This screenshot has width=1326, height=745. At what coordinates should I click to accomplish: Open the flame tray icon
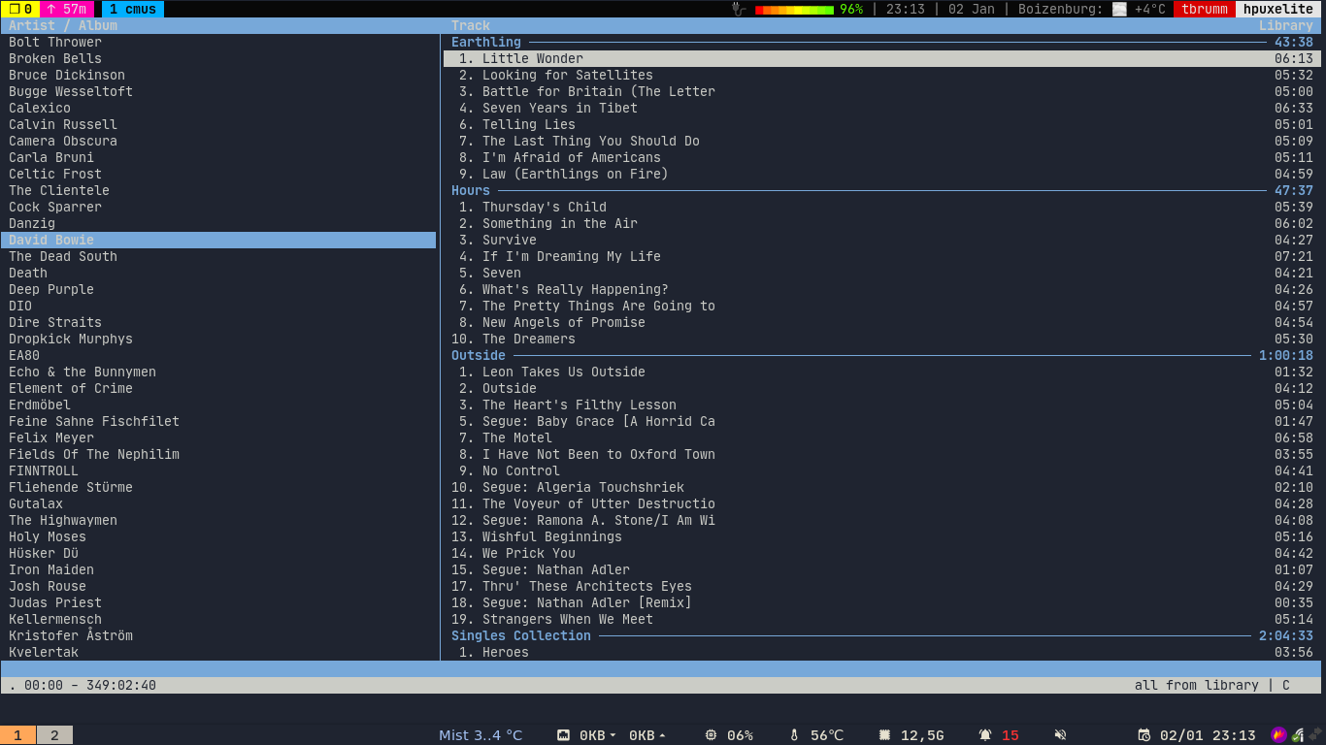coord(1278,735)
